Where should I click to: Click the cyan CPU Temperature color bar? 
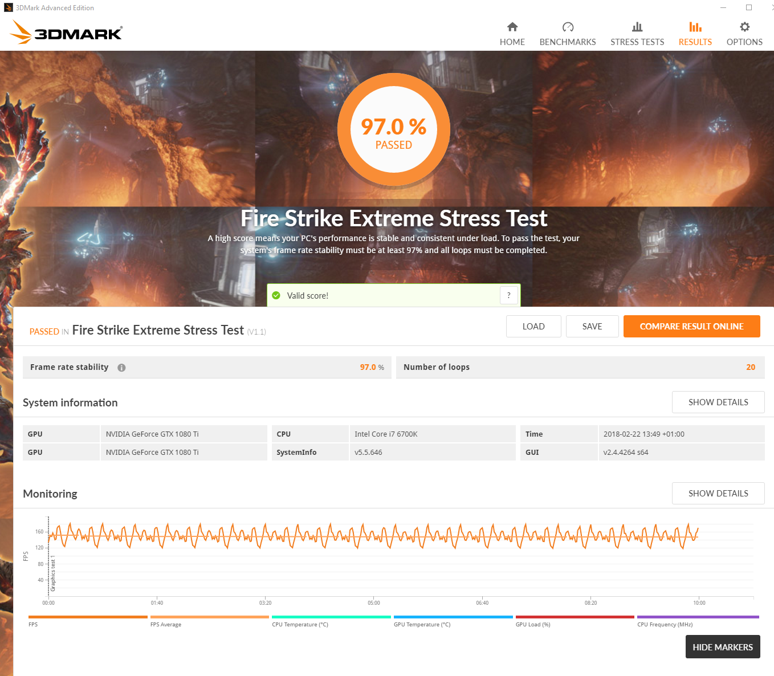pyautogui.click(x=331, y=617)
